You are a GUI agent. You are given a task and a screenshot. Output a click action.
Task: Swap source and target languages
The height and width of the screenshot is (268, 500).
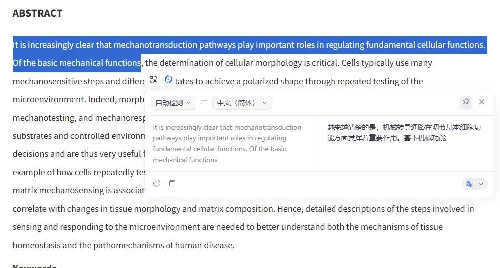click(x=204, y=102)
